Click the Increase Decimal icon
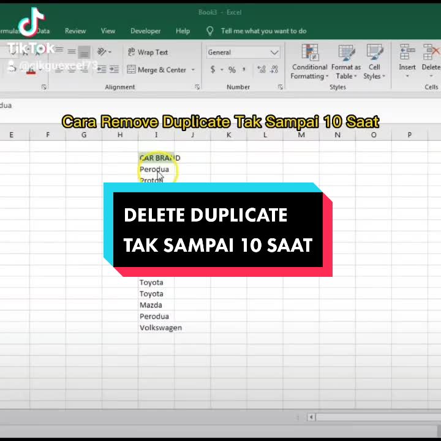The image size is (441, 441). (x=262, y=69)
